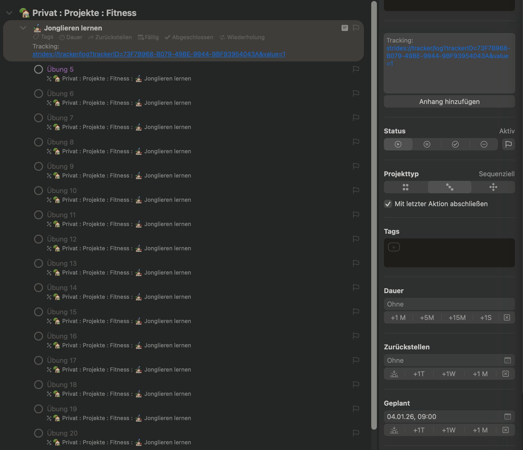Clear Dauer value with x icon
Screen dimensions: 523x450
507,318
